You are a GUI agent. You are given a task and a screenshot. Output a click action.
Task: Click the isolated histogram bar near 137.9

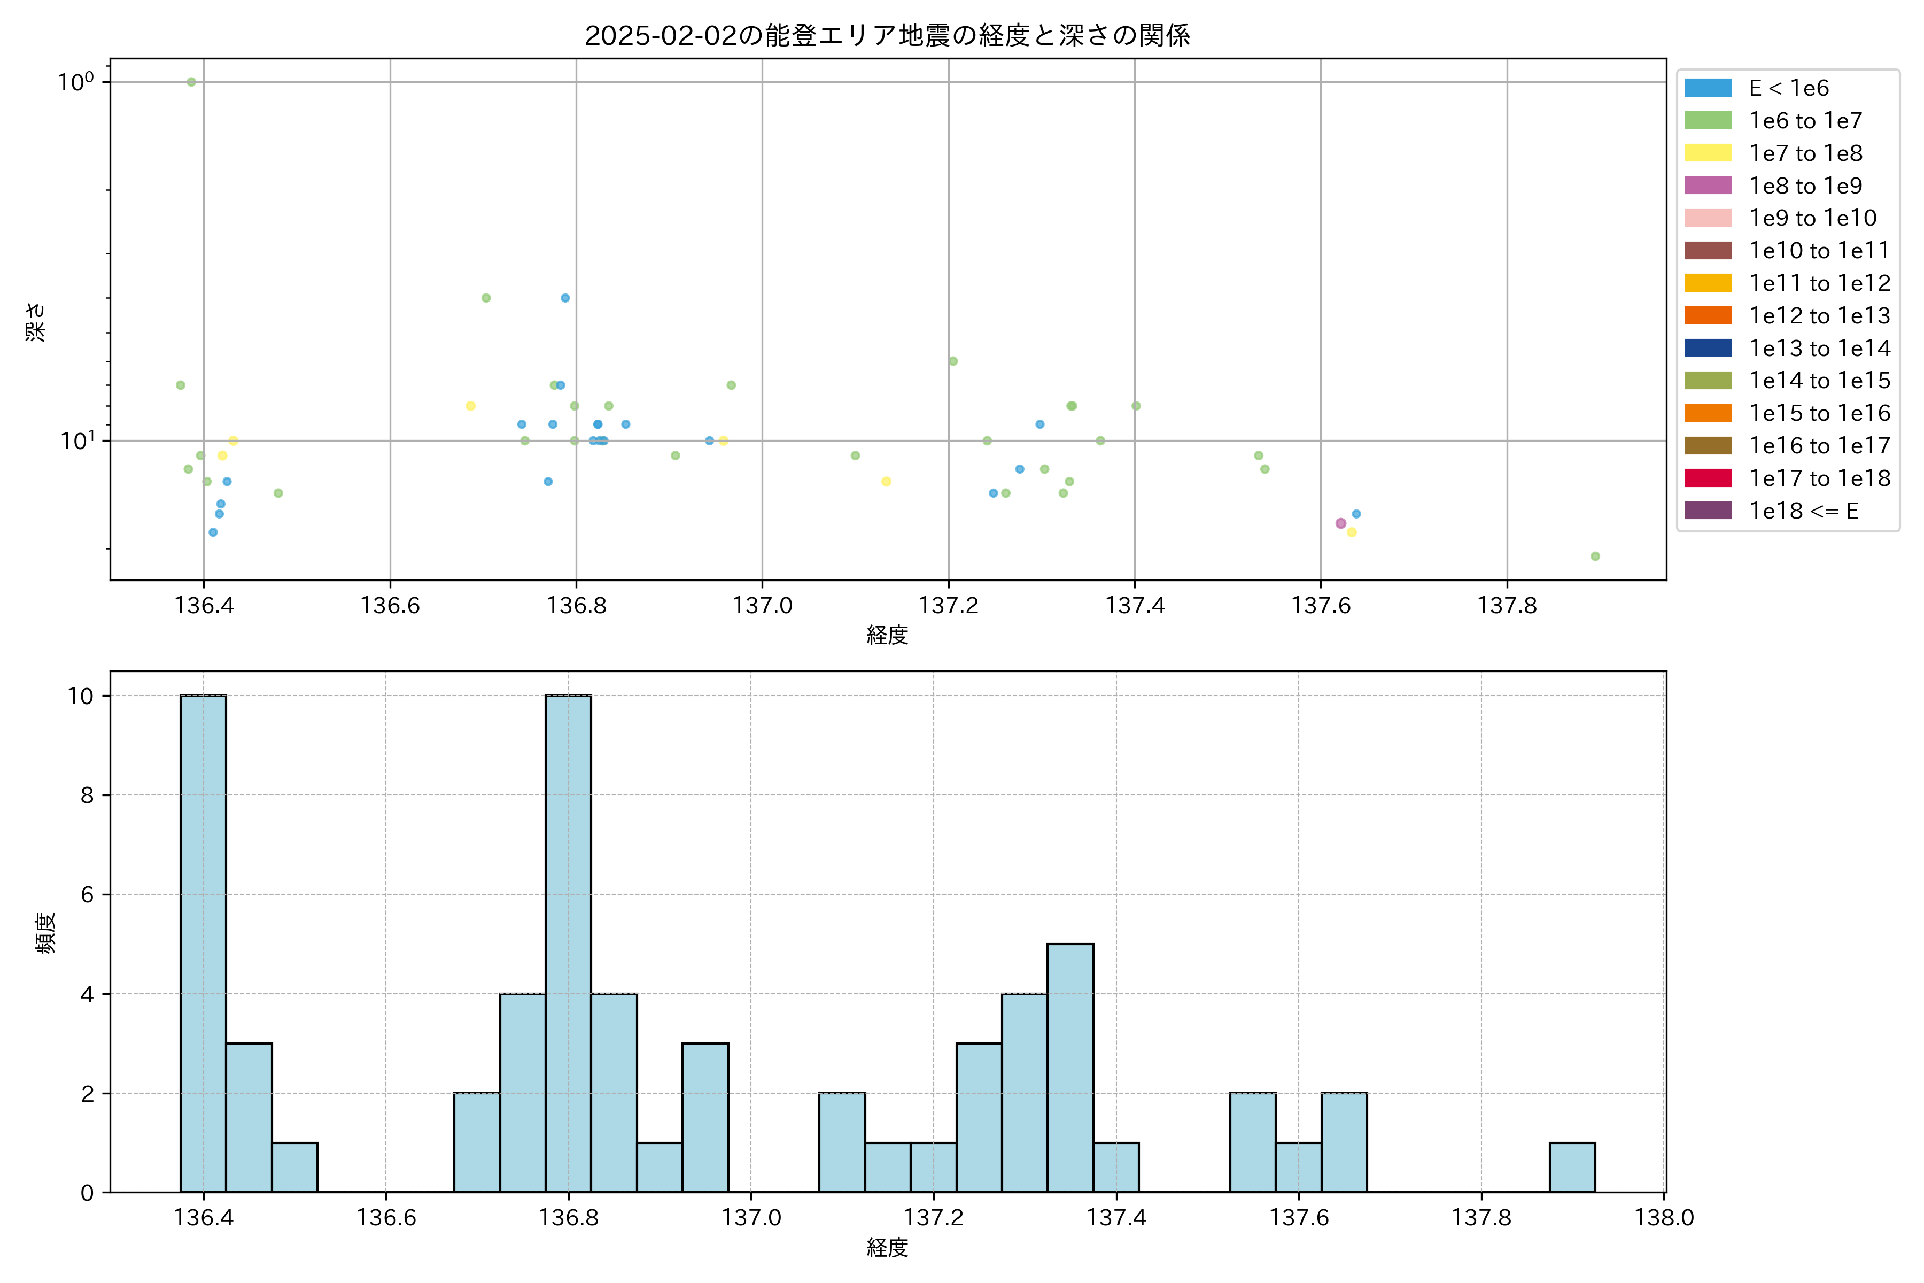tap(1572, 1168)
